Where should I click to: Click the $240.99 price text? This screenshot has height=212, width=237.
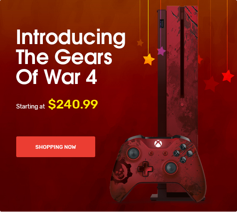tap(73, 104)
